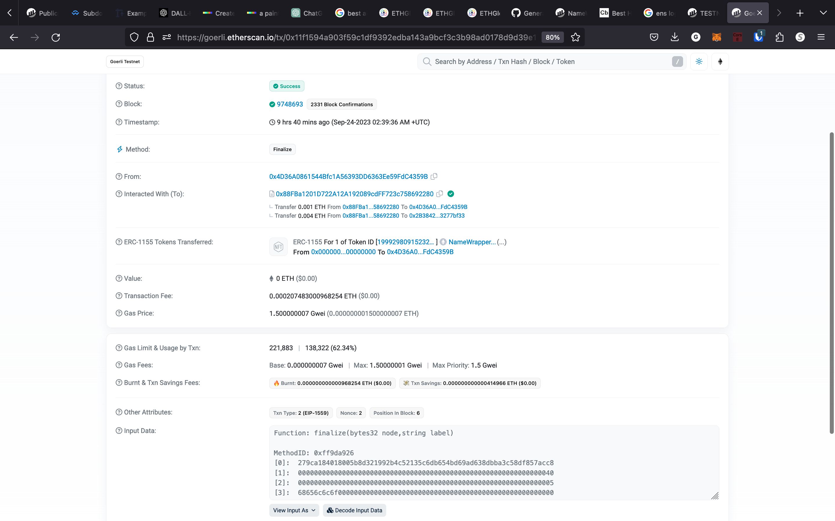Click the input data resize handle
Screen dimensions: 835x521
(715, 496)
